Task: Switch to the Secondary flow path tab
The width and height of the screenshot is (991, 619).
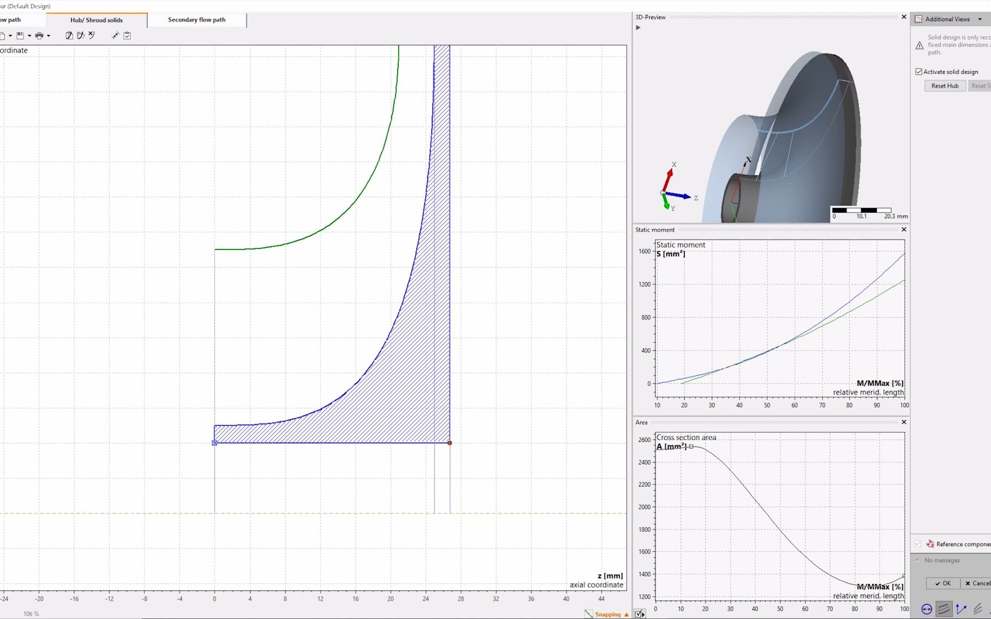Action: pyautogui.click(x=196, y=19)
